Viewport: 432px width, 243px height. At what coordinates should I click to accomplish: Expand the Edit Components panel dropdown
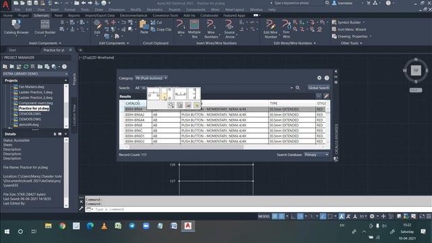coord(128,43)
